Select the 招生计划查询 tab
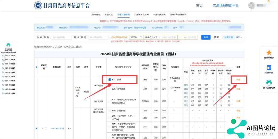 click(123, 14)
